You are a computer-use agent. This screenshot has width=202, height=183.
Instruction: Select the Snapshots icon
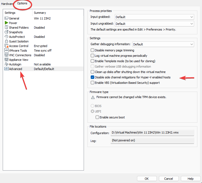coord(6,32)
